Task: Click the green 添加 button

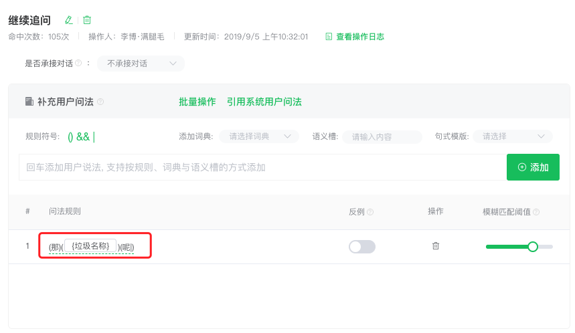Action: tap(533, 167)
